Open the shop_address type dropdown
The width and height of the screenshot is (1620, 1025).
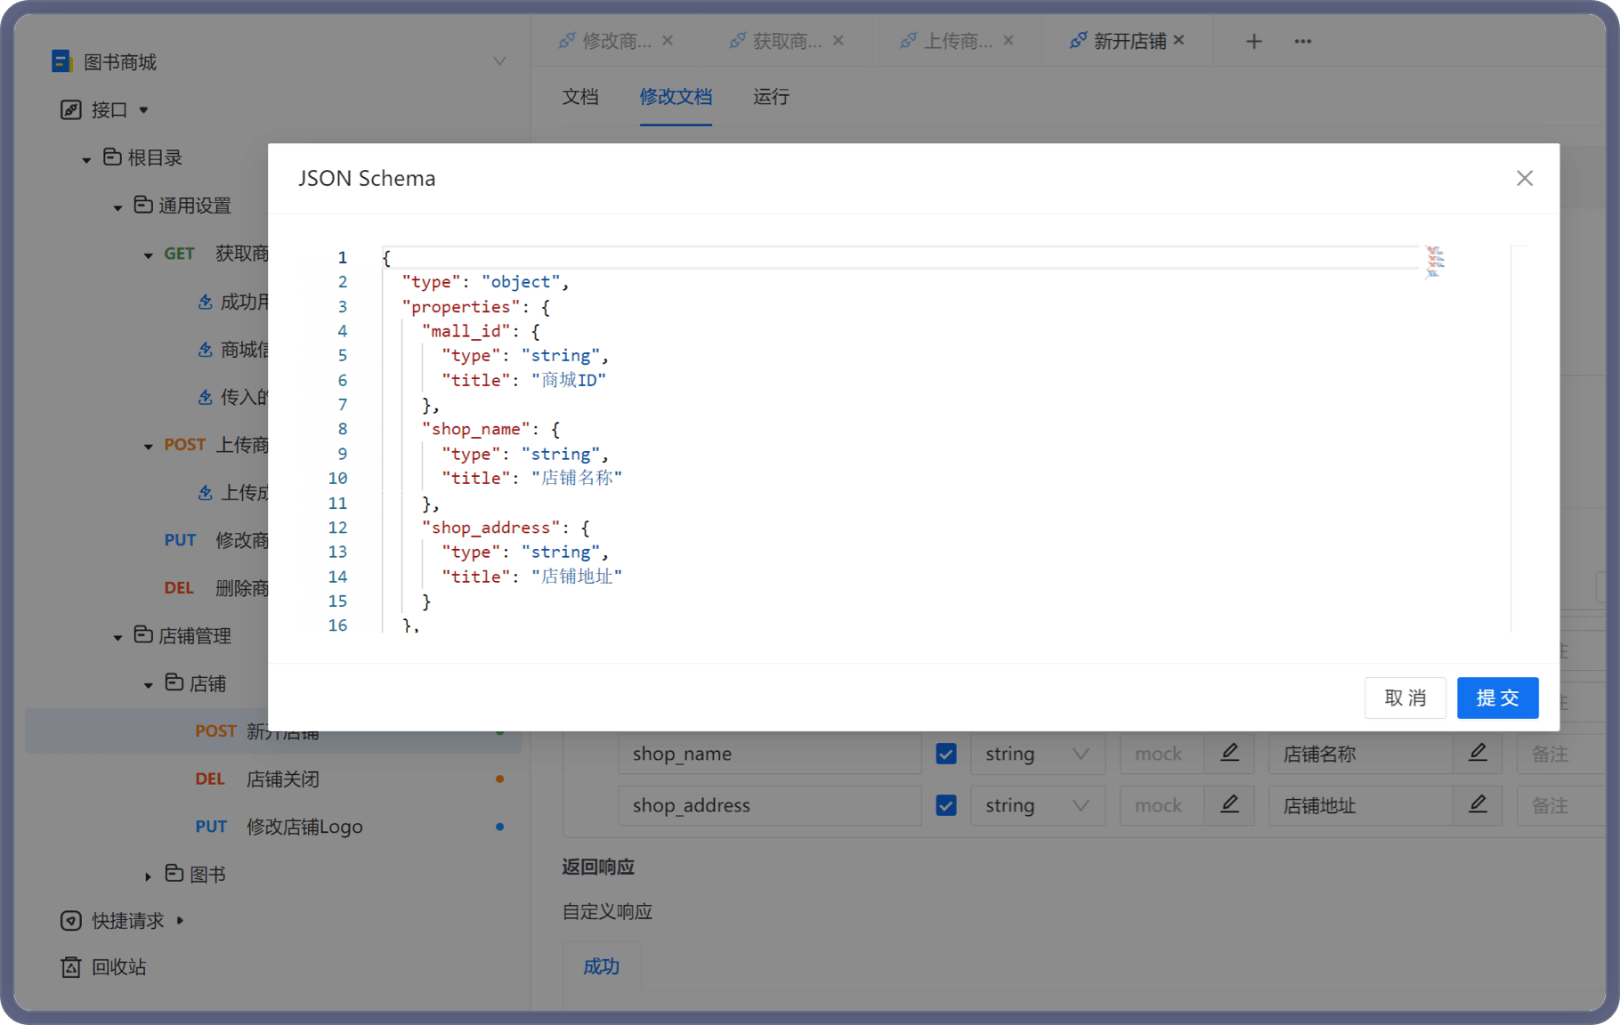click(1038, 806)
